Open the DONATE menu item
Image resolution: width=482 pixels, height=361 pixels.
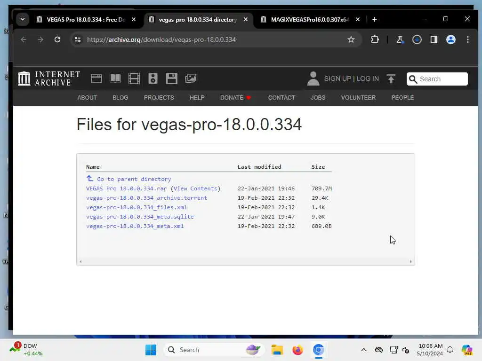tap(235, 98)
